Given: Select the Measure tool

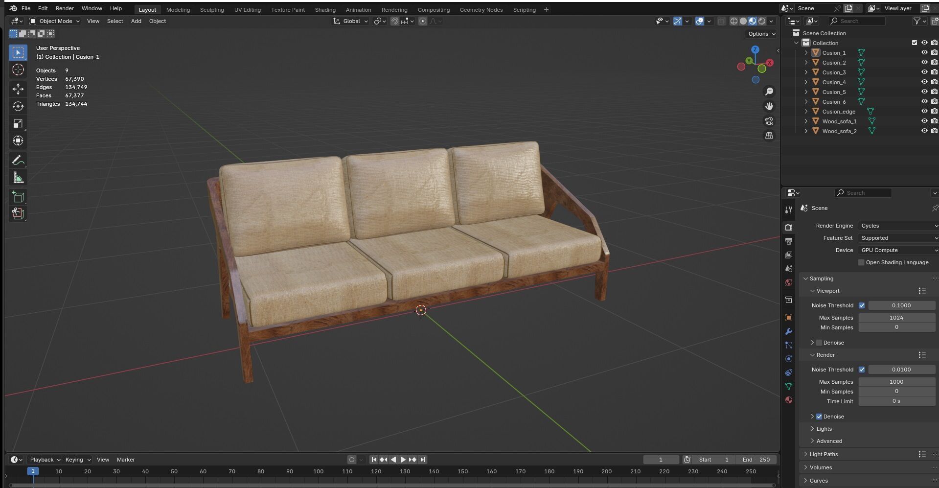Looking at the screenshot, I should click(x=18, y=178).
